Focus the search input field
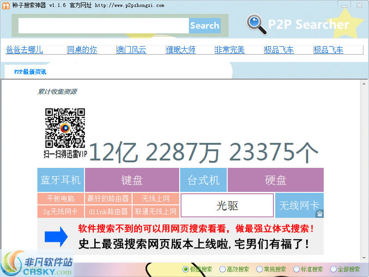The height and width of the screenshot is (277, 369). pos(103,25)
